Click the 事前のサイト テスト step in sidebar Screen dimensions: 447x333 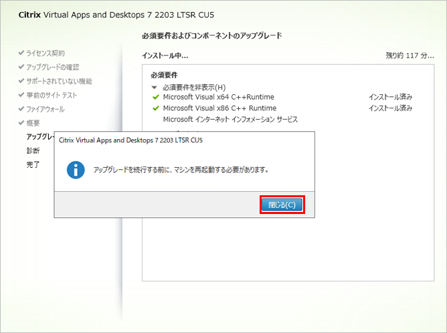[x=52, y=95]
